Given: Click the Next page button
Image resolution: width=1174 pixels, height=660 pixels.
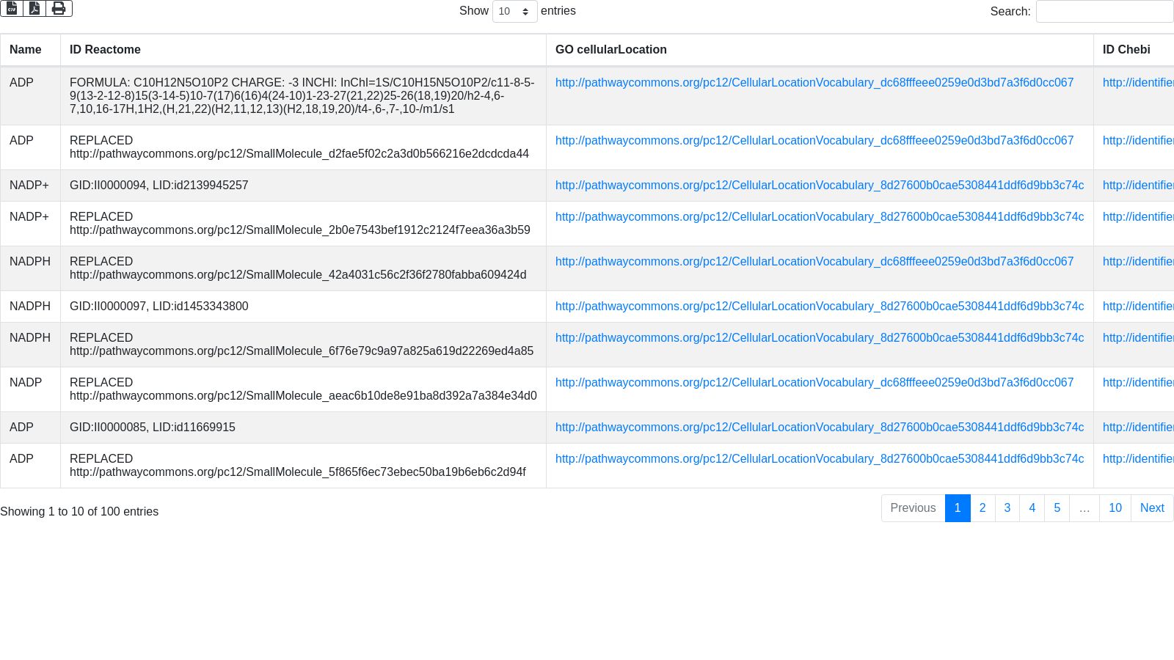Looking at the screenshot, I should coord(1152,508).
